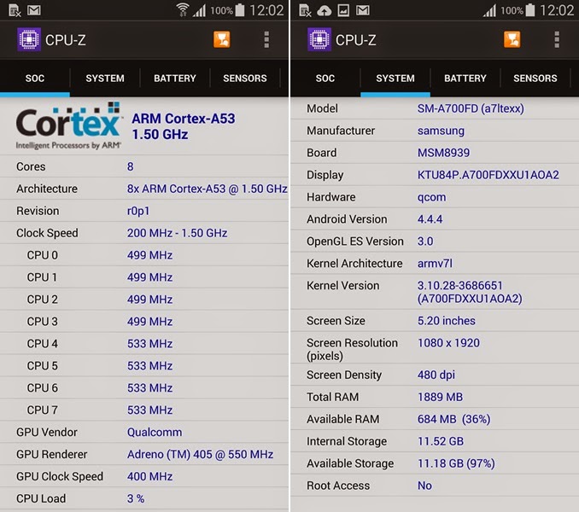Switch to BATTERY tab in left screen

pyautogui.click(x=175, y=79)
